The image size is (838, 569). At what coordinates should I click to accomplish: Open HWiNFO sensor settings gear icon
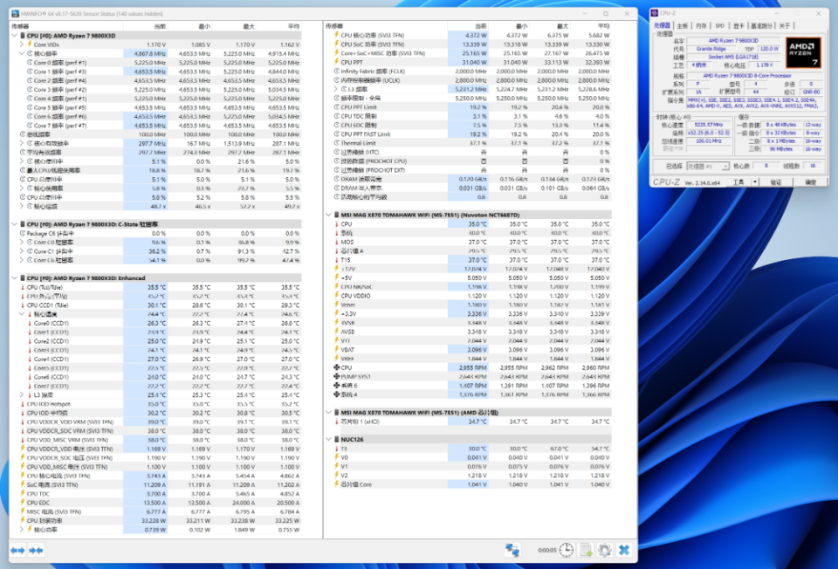[x=605, y=550]
